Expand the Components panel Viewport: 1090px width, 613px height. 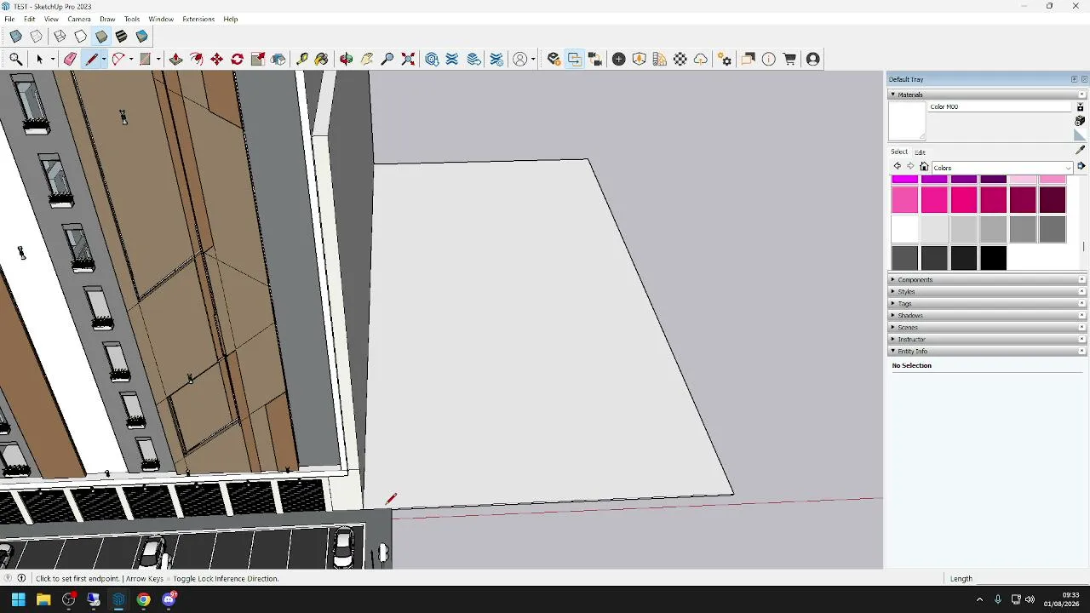tap(988, 279)
